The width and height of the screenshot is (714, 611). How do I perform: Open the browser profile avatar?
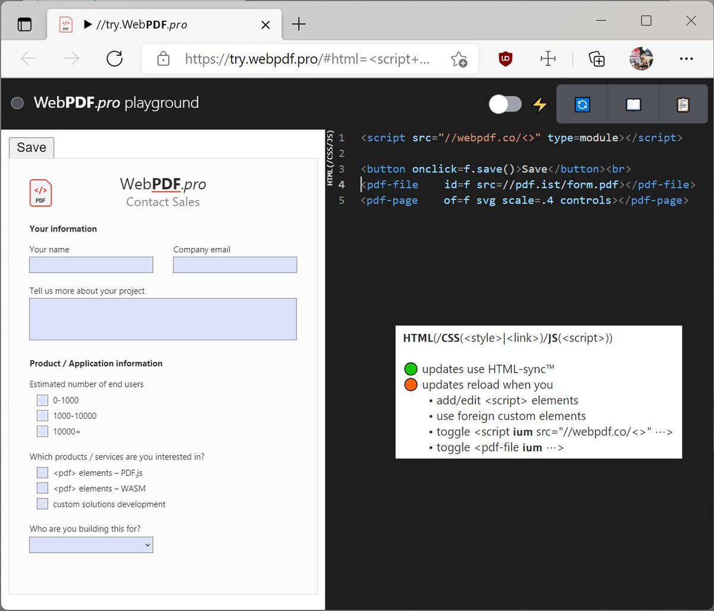[641, 58]
